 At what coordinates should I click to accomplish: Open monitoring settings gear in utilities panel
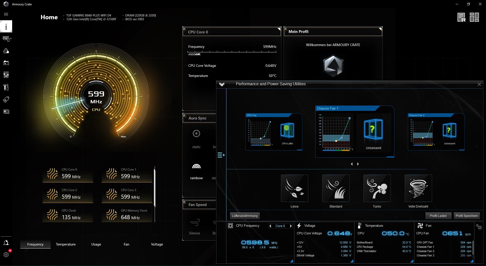click(479, 227)
